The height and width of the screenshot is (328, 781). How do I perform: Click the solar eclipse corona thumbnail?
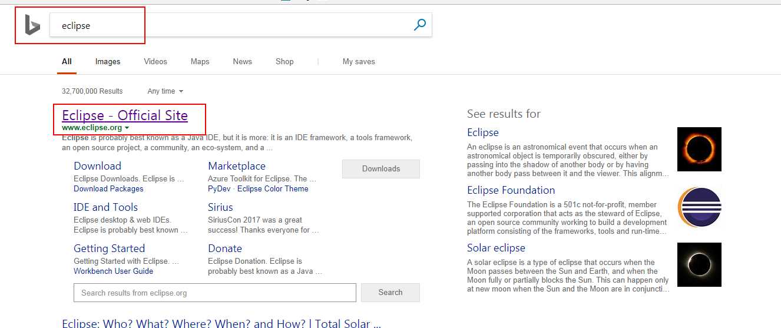(x=699, y=264)
